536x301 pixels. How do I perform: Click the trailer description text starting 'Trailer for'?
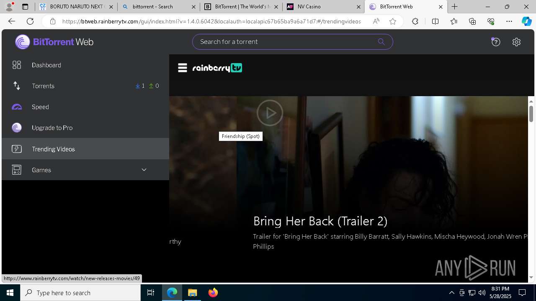coord(390,241)
